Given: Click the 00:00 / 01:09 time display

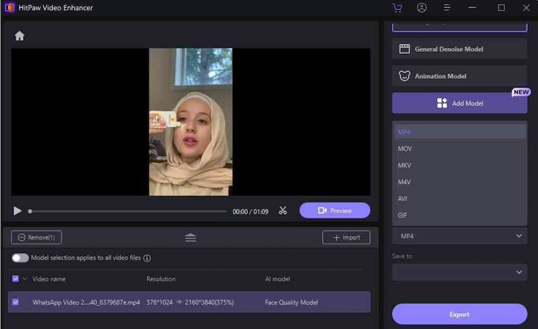Looking at the screenshot, I should click(x=250, y=211).
